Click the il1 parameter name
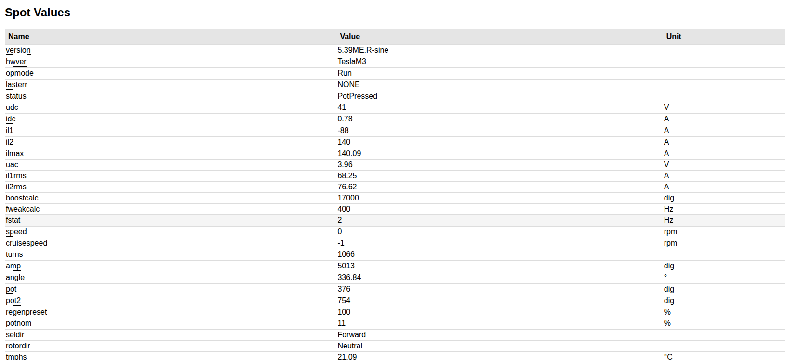This screenshot has width=785, height=360. (x=10, y=131)
